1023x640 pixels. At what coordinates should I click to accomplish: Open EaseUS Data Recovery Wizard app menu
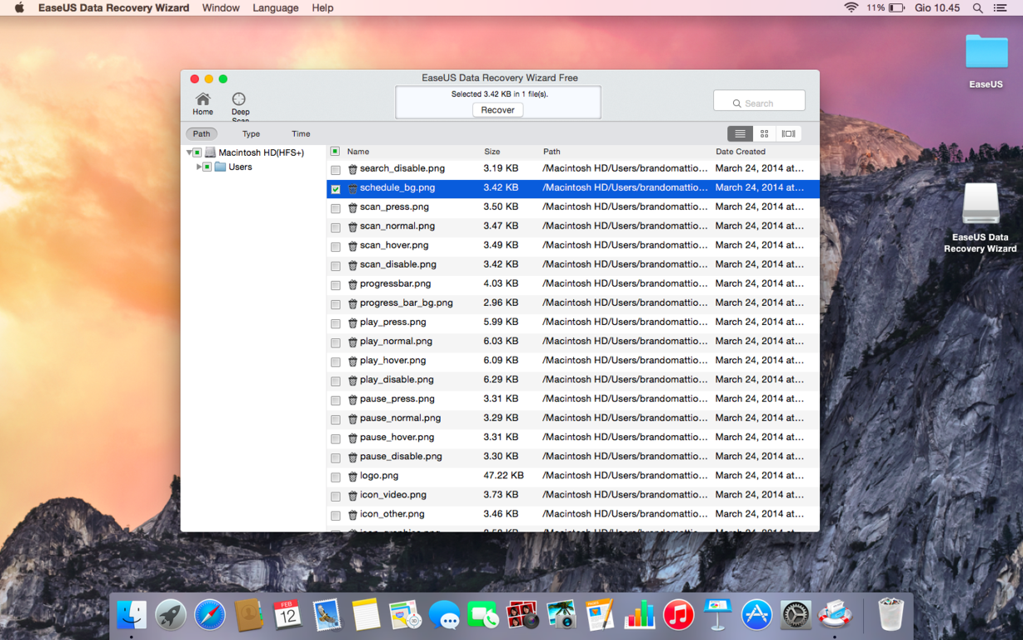(x=113, y=7)
